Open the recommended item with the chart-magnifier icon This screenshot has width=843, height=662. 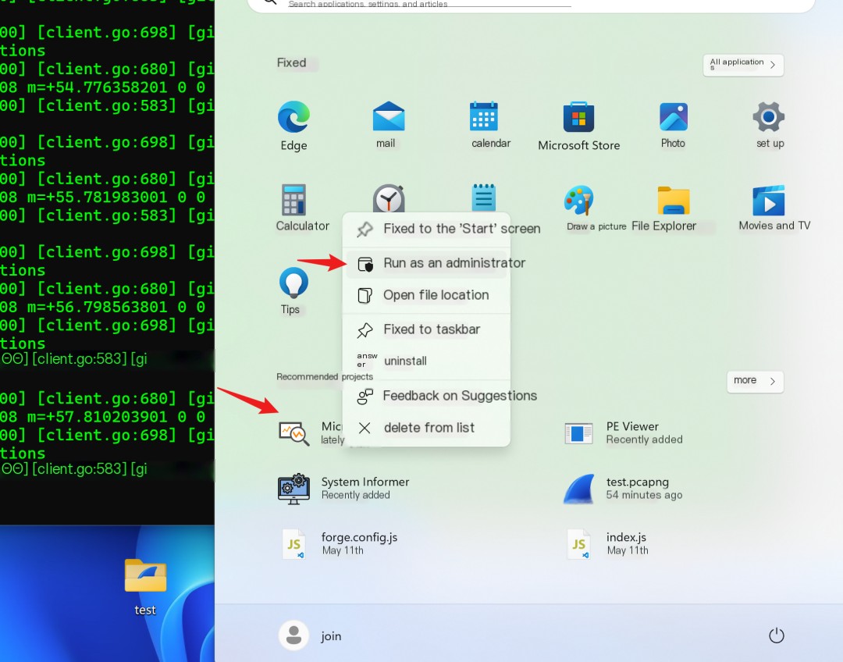(x=294, y=433)
